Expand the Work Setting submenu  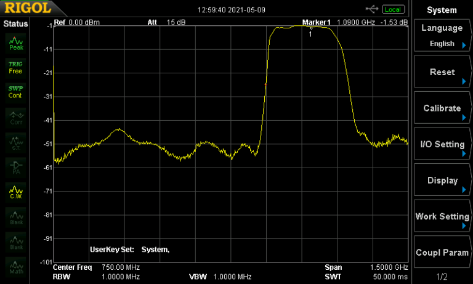pos(442,216)
